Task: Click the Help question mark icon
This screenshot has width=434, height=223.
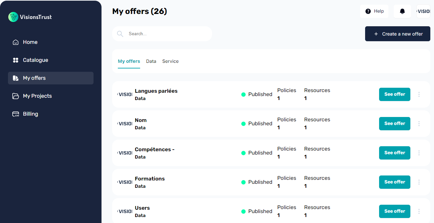Action: (368, 11)
